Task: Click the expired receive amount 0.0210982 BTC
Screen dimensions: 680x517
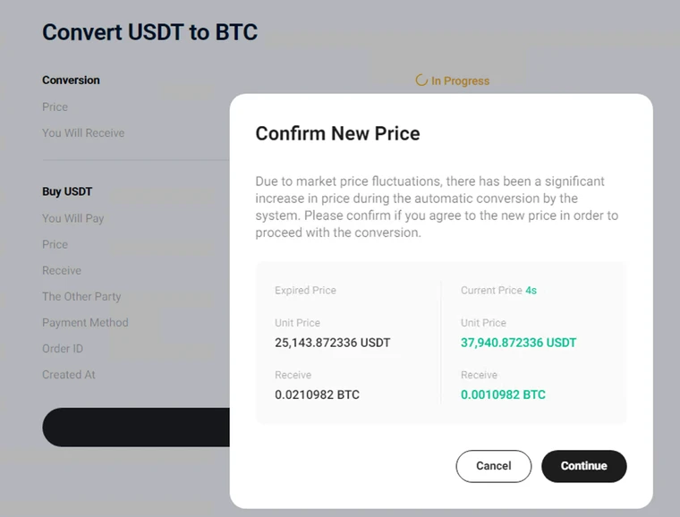Action: point(317,394)
